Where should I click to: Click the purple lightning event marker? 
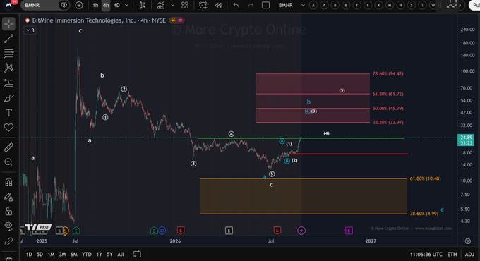tap(301, 231)
